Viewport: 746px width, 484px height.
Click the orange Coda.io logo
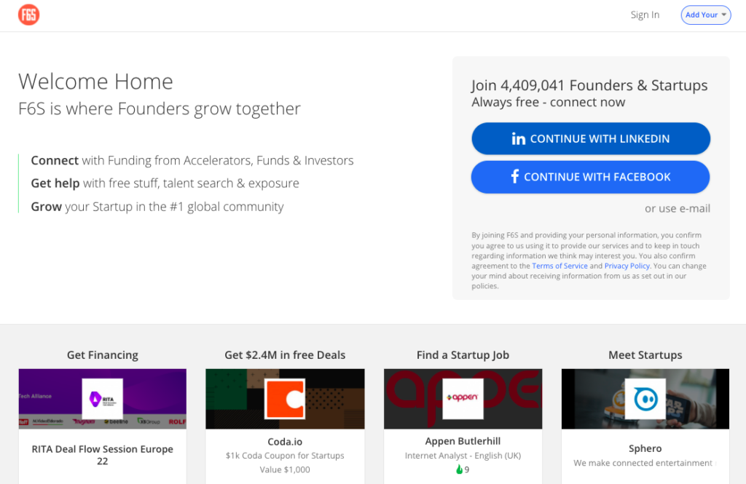285,398
